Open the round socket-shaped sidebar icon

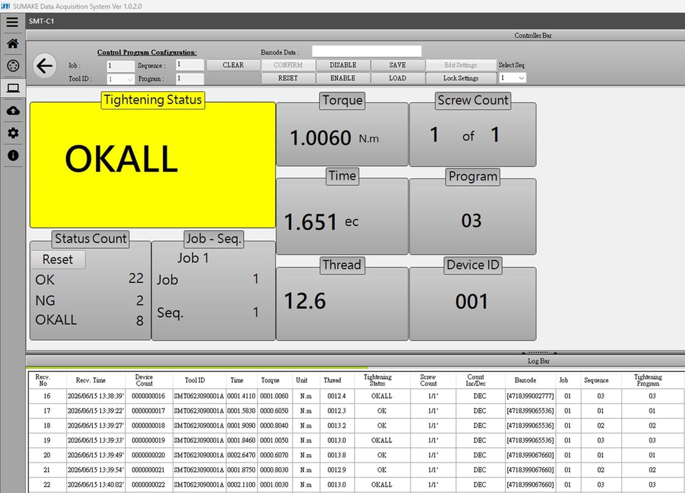pos(13,66)
